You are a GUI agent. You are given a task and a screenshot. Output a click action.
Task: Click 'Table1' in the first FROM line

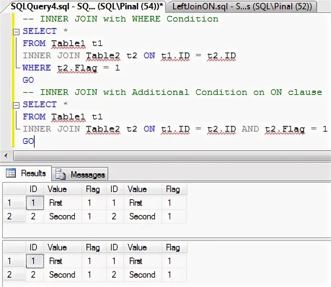(68, 44)
